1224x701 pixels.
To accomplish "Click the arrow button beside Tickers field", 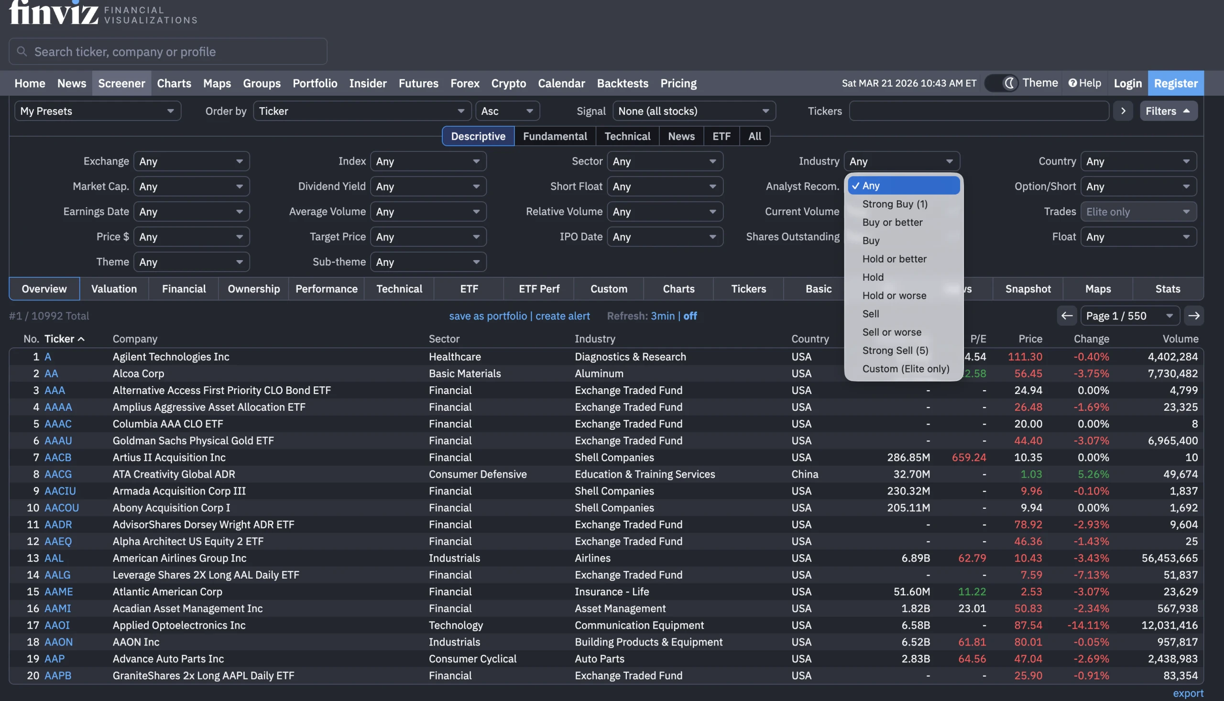I will click(1123, 111).
